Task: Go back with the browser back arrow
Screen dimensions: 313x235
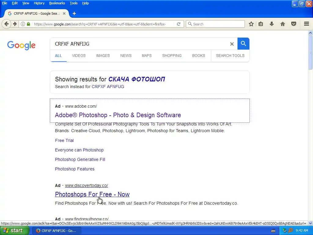Action: [6, 24]
